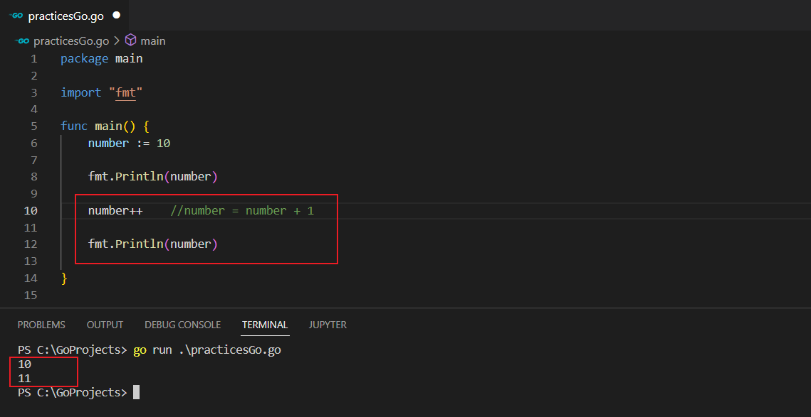This screenshot has height=417, width=811.
Task: Click line number 6 in the gutter
Action: click(x=33, y=143)
